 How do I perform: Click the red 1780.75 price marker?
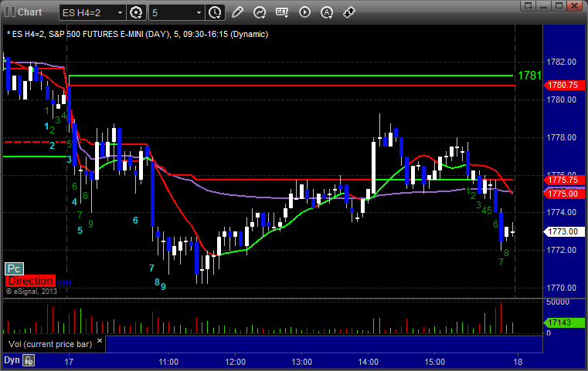[563, 85]
